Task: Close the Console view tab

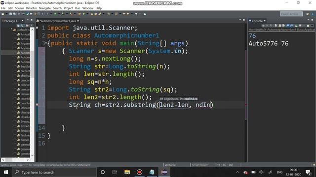Action: pyautogui.click(x=265, y=21)
